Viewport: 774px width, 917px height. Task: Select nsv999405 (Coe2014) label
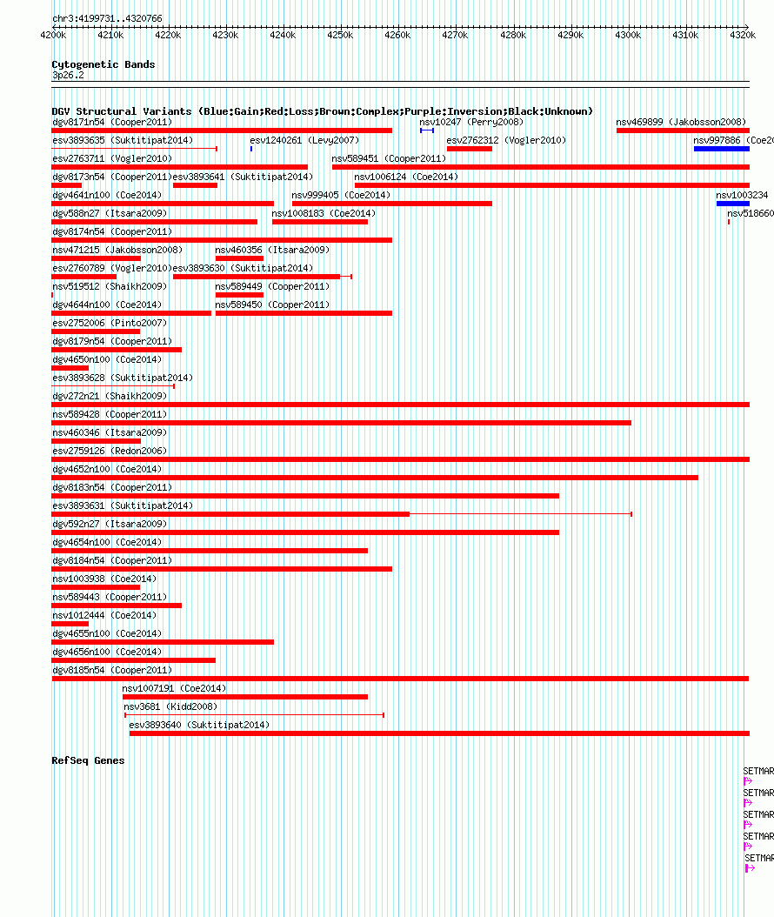tap(341, 195)
